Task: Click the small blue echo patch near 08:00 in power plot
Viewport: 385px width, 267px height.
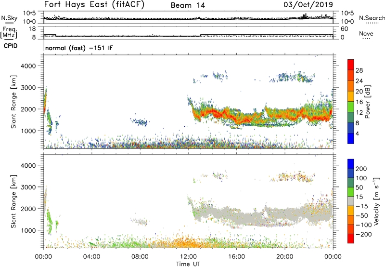Action: tap(140, 122)
